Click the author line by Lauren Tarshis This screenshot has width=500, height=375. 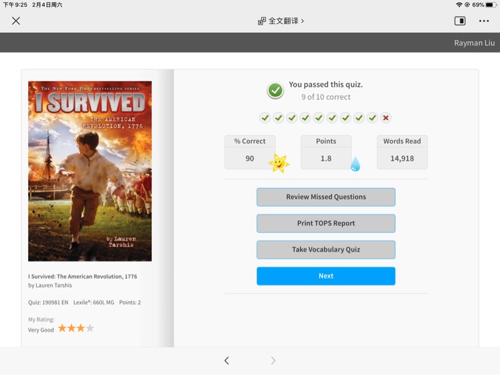click(50, 286)
